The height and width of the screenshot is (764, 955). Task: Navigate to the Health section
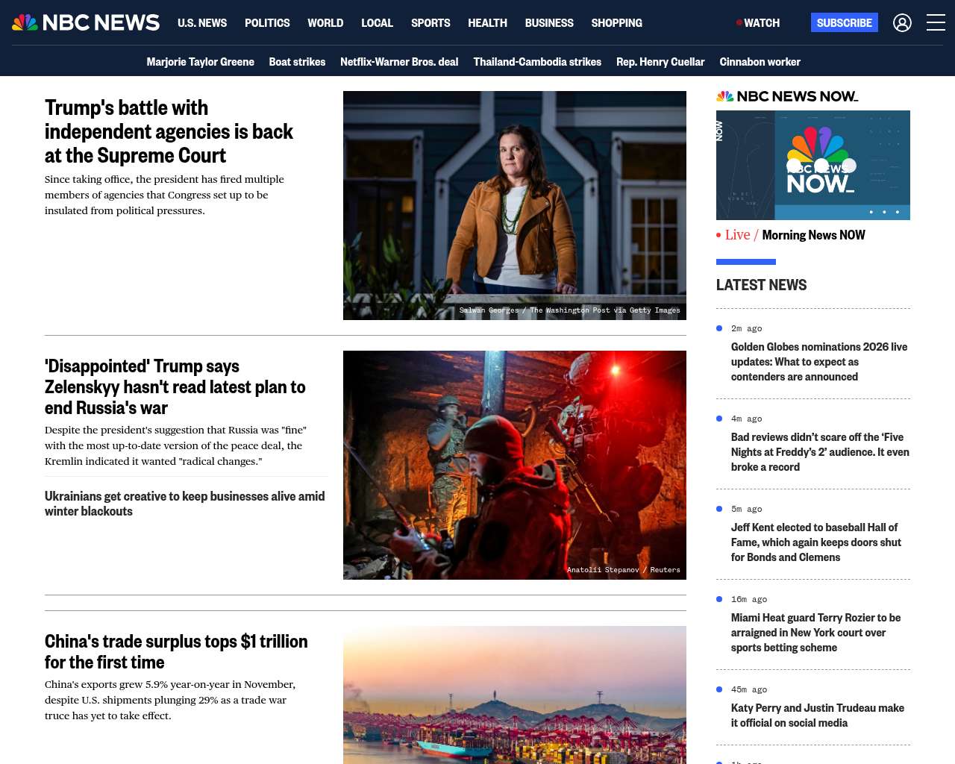point(487,23)
